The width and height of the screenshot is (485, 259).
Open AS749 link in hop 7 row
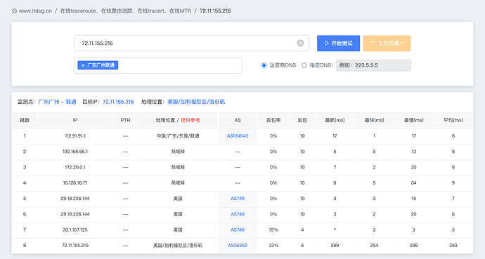(x=238, y=230)
